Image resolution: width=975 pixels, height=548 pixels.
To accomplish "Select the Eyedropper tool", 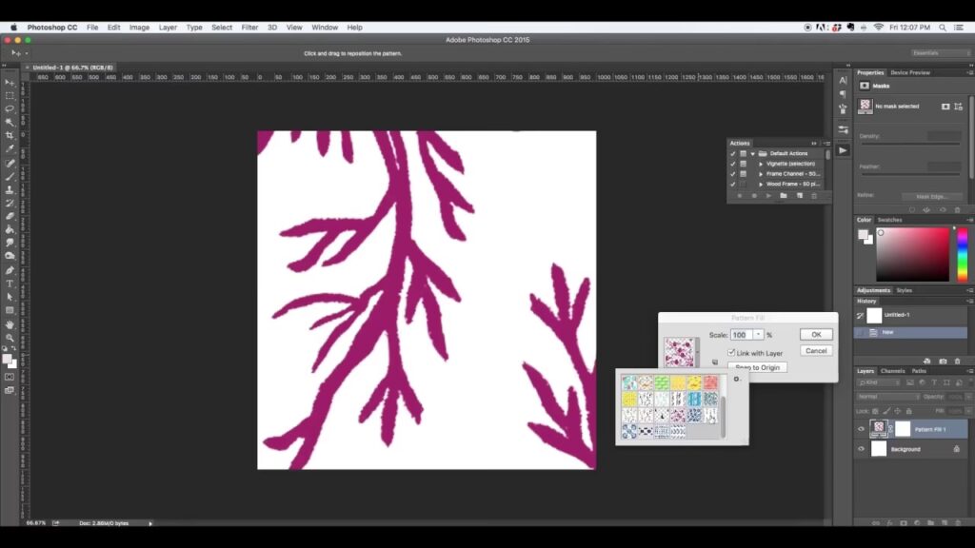I will pos(10,149).
